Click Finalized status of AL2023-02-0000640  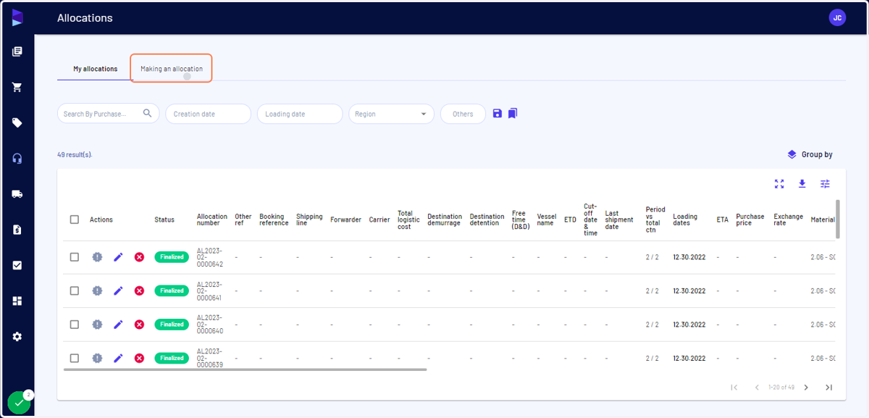click(172, 325)
